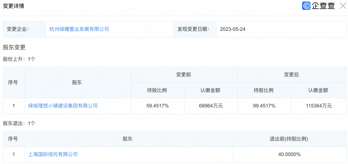348x164 pixels.
Task: Select the 68964万元 subscribed amount cell
Action: click(211, 106)
